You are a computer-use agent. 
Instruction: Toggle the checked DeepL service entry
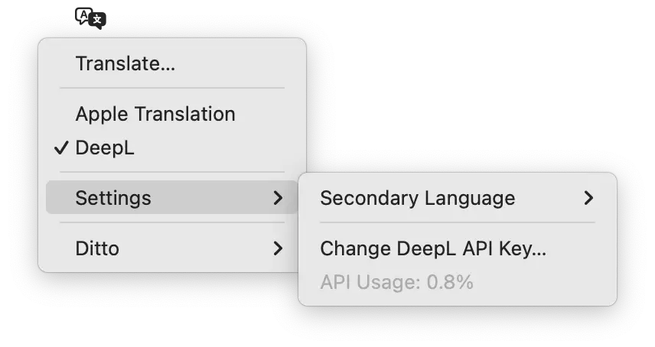click(x=105, y=148)
